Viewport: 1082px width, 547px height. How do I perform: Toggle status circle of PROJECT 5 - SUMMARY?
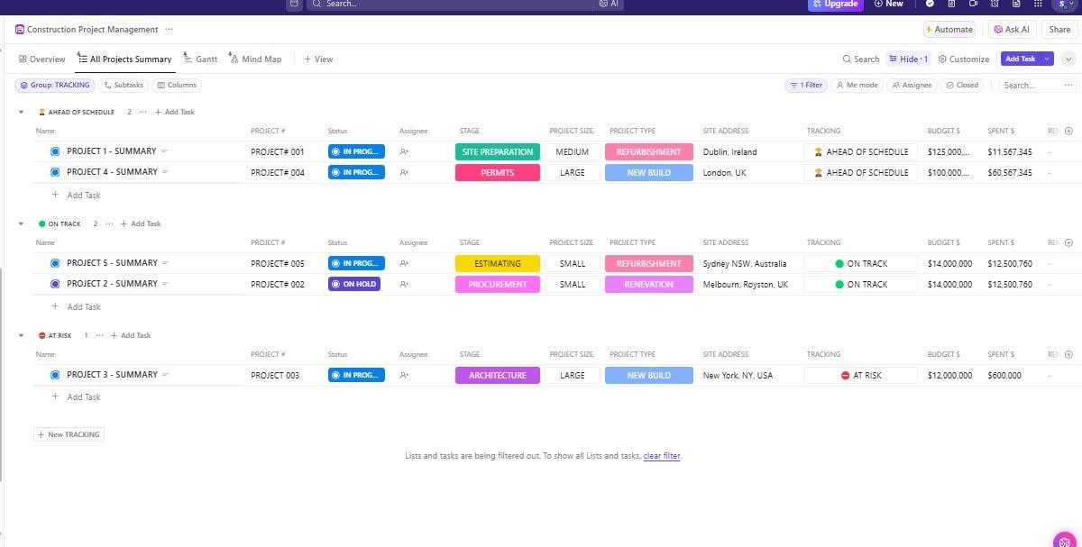pos(55,263)
